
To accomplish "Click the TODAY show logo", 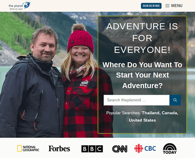I will click(170, 149).
